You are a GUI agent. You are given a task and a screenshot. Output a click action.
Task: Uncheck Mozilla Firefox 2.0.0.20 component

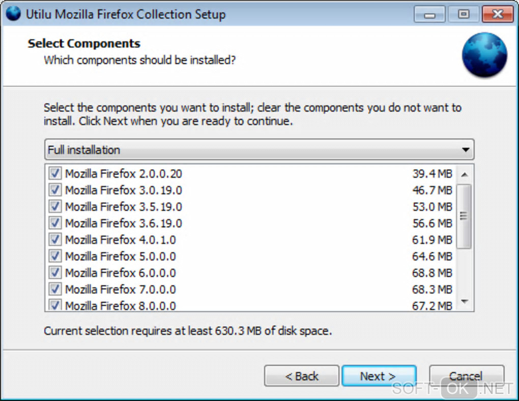coord(54,174)
